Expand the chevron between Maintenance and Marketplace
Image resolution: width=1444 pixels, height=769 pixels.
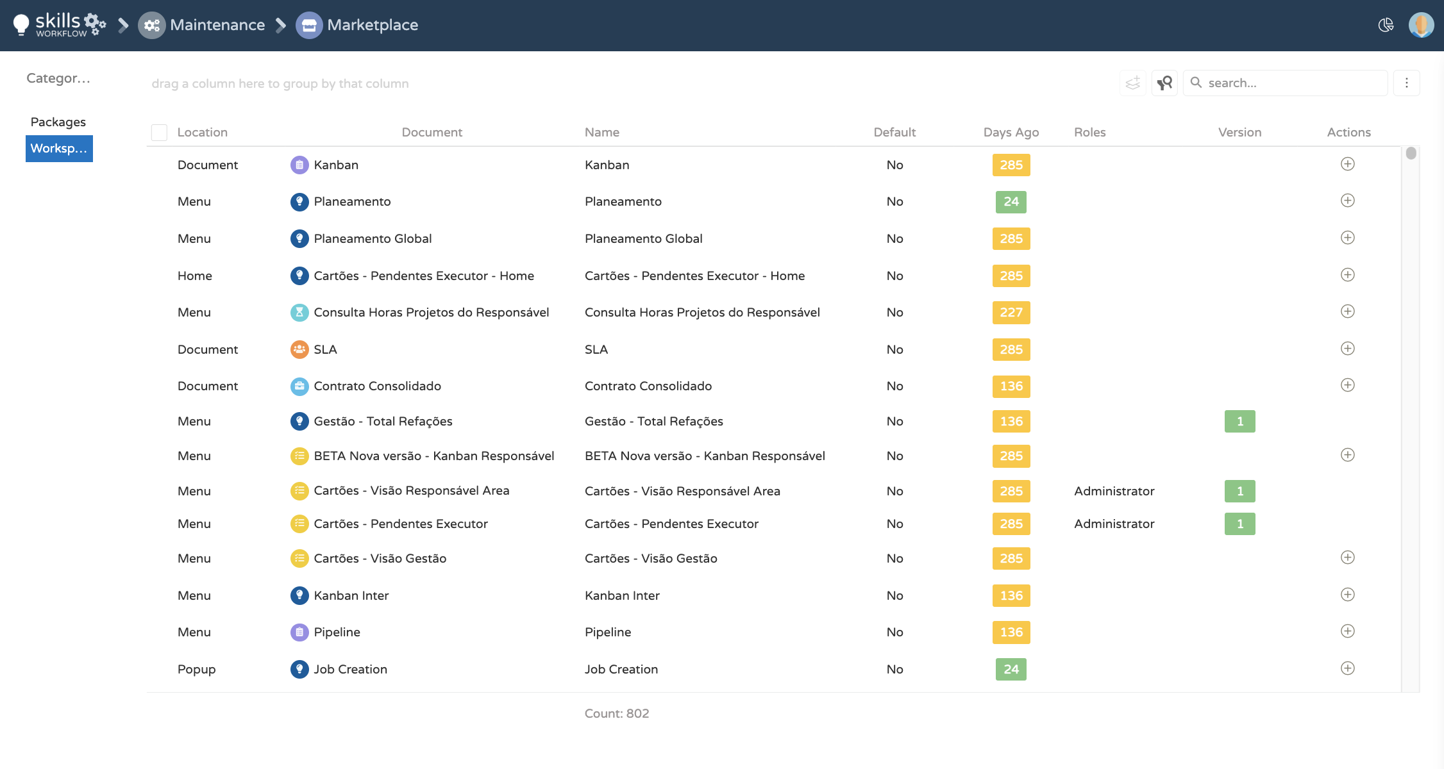(x=280, y=25)
